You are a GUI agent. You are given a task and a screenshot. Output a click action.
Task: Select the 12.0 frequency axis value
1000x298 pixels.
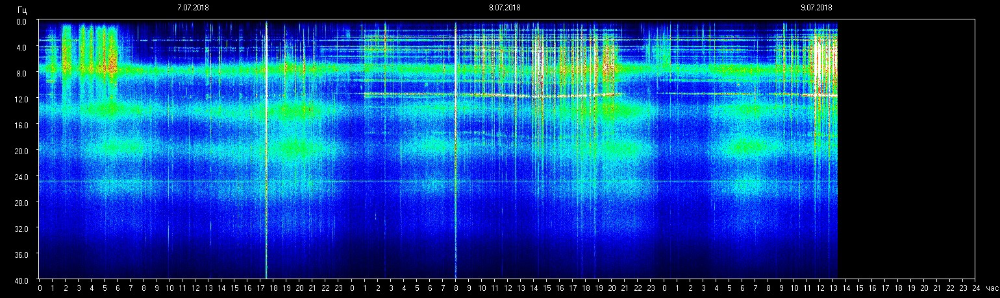tap(21, 99)
